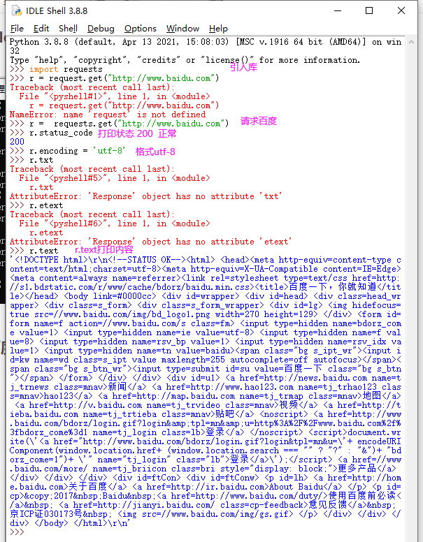Screen dimensions: 423x542
Task: Open the Window menu
Action: [x=182, y=29]
